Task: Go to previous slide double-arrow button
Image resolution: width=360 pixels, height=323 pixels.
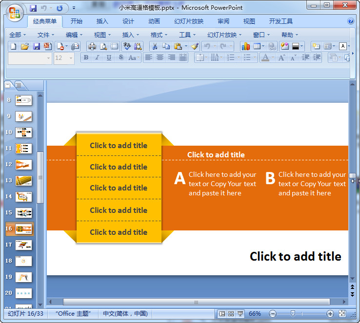Action: pos(352,287)
